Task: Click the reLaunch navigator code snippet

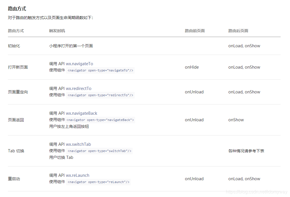Action: pyautogui.click(x=99, y=182)
